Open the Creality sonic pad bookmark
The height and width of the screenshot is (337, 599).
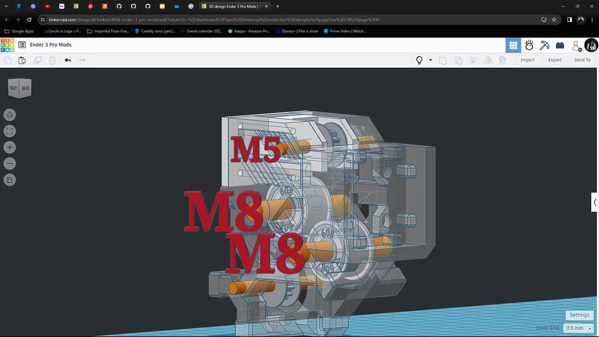(x=154, y=32)
